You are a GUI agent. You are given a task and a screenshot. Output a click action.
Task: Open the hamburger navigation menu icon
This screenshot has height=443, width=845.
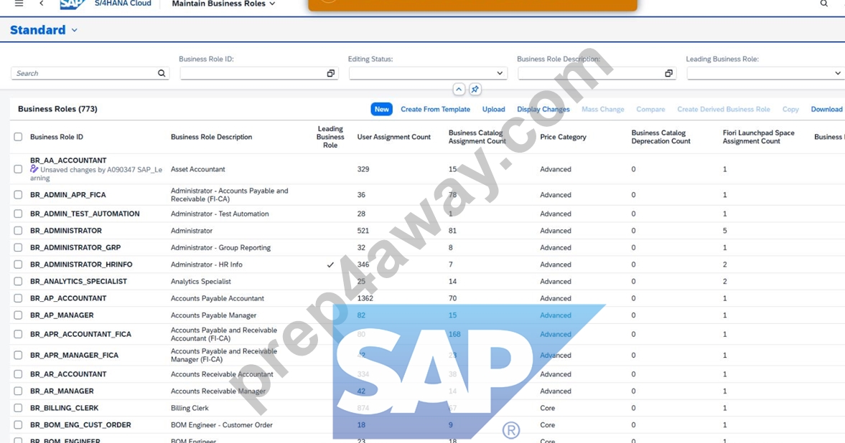point(19,4)
